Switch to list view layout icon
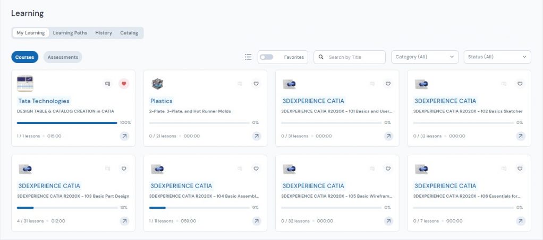The image size is (543, 240). 248,57
